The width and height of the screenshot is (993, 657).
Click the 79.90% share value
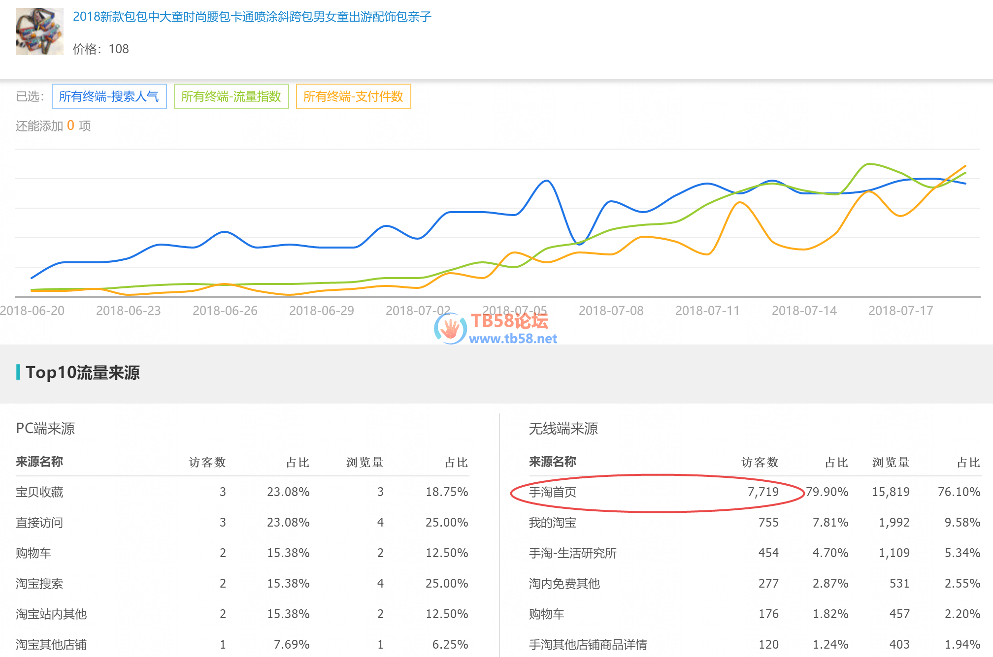(827, 492)
